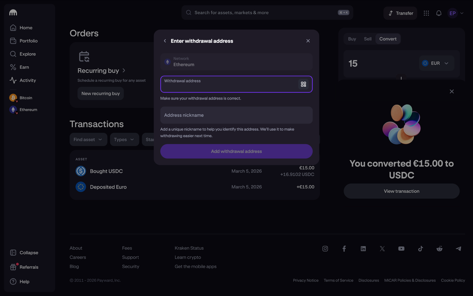Open the Blog footer link
This screenshot has width=473, height=296.
tap(74, 267)
